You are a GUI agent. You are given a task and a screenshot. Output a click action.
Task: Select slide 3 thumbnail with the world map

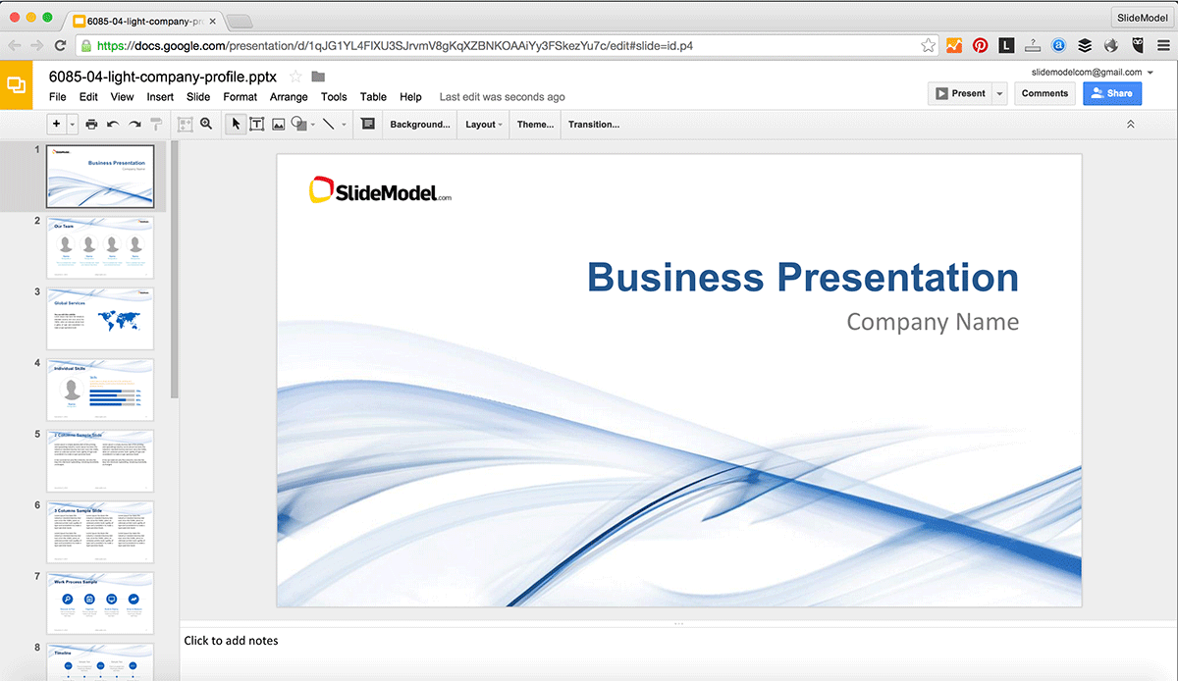pyautogui.click(x=99, y=318)
